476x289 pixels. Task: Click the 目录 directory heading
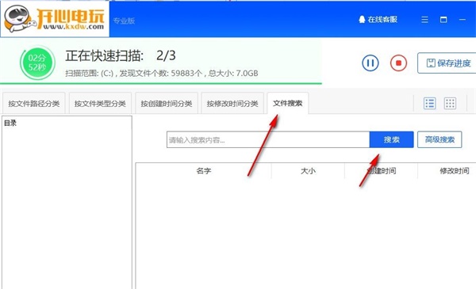(x=10, y=123)
